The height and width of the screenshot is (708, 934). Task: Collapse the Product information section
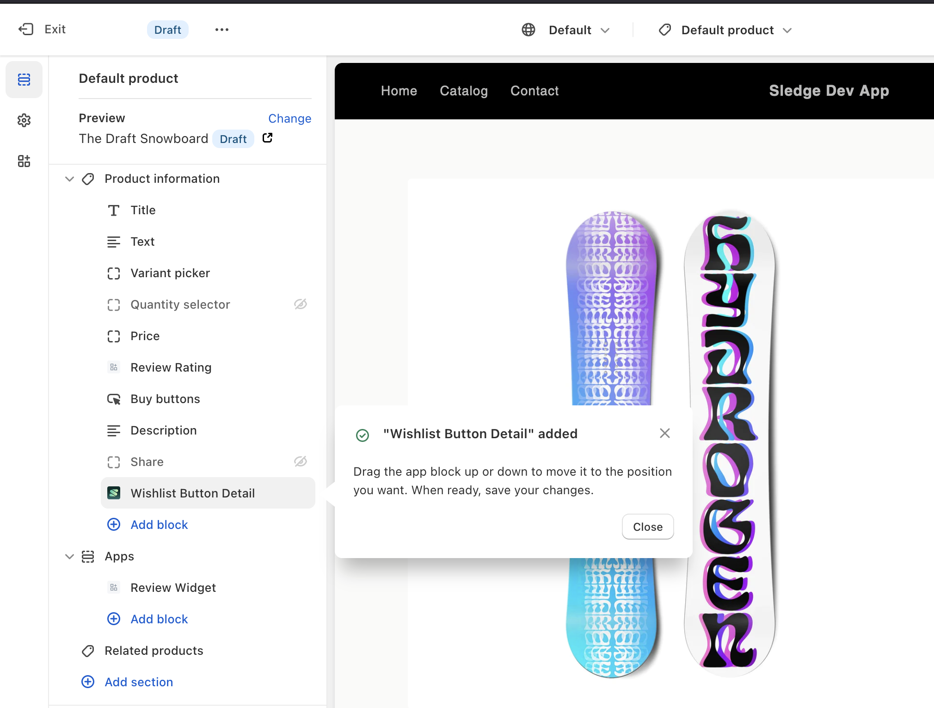click(69, 179)
